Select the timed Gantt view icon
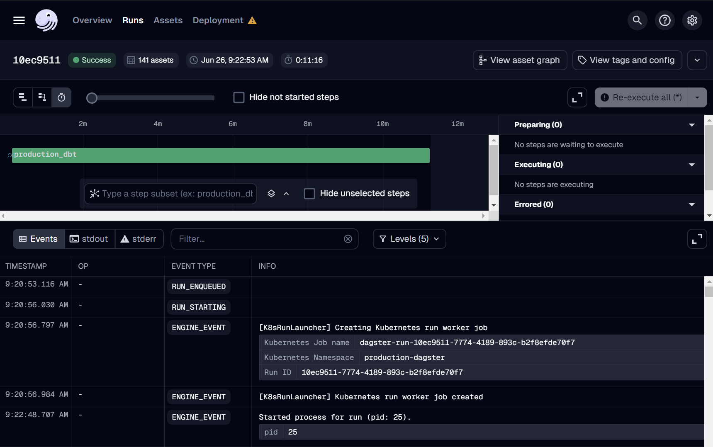 click(61, 97)
